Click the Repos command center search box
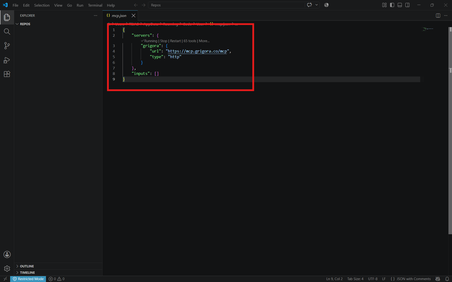Viewport: 452px width, 282px height. [x=226, y=5]
